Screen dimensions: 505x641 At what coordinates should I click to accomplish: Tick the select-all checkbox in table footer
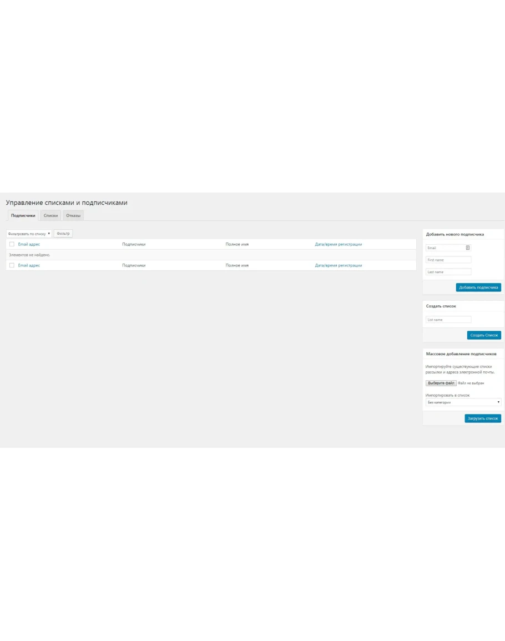(x=12, y=265)
